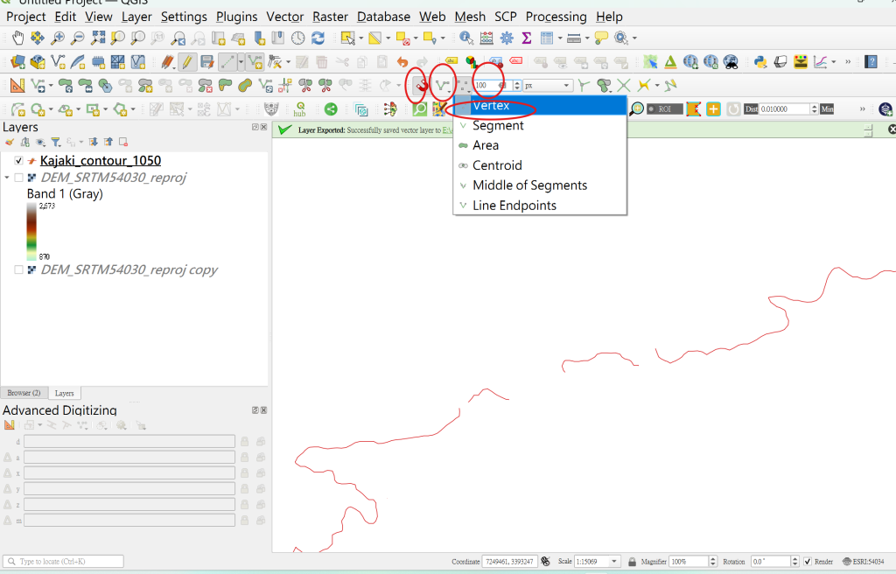
Task: Open the measure line dropdown arrow
Action: tap(587, 38)
